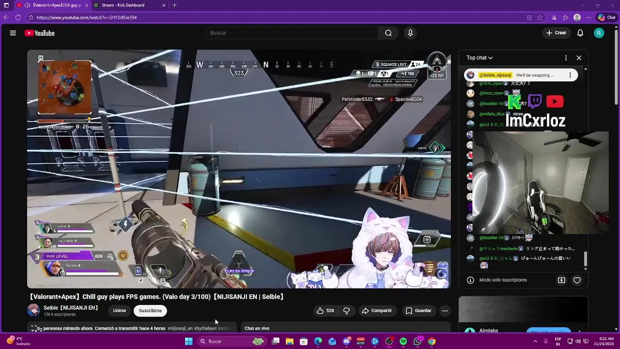Open Google Chrome from taskbar
620x349 pixels.
pos(432,342)
